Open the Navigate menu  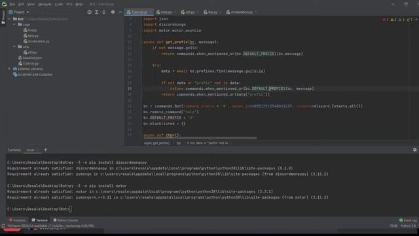pos(45,5)
